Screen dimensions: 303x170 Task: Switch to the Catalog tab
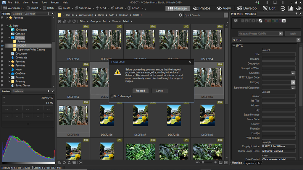pos(17,14)
